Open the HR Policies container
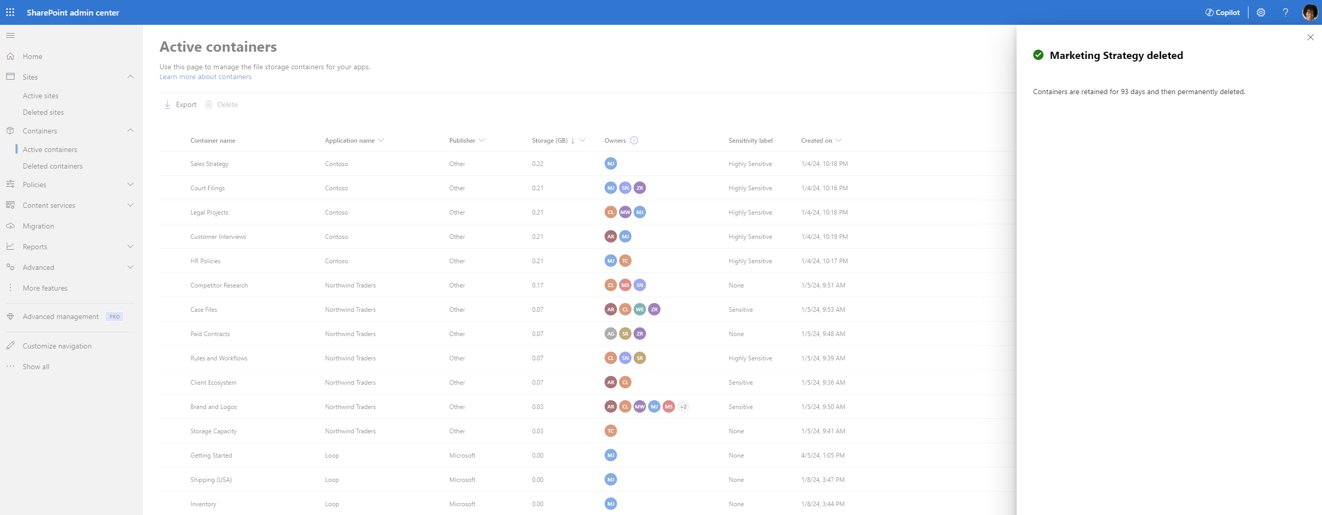 tap(205, 261)
